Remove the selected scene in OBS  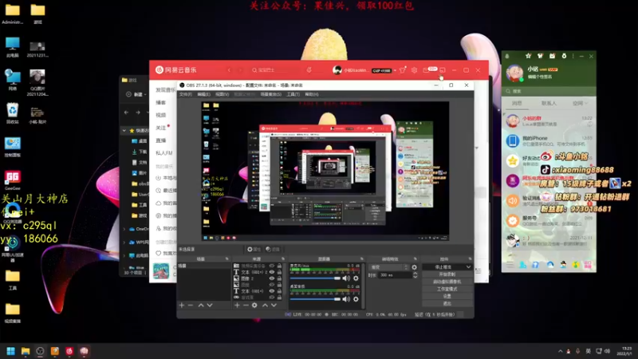coord(191,305)
